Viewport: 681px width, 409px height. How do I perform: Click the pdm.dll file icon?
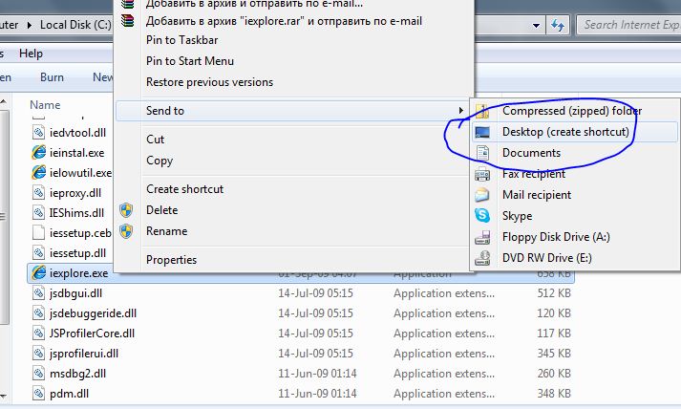pos(38,394)
